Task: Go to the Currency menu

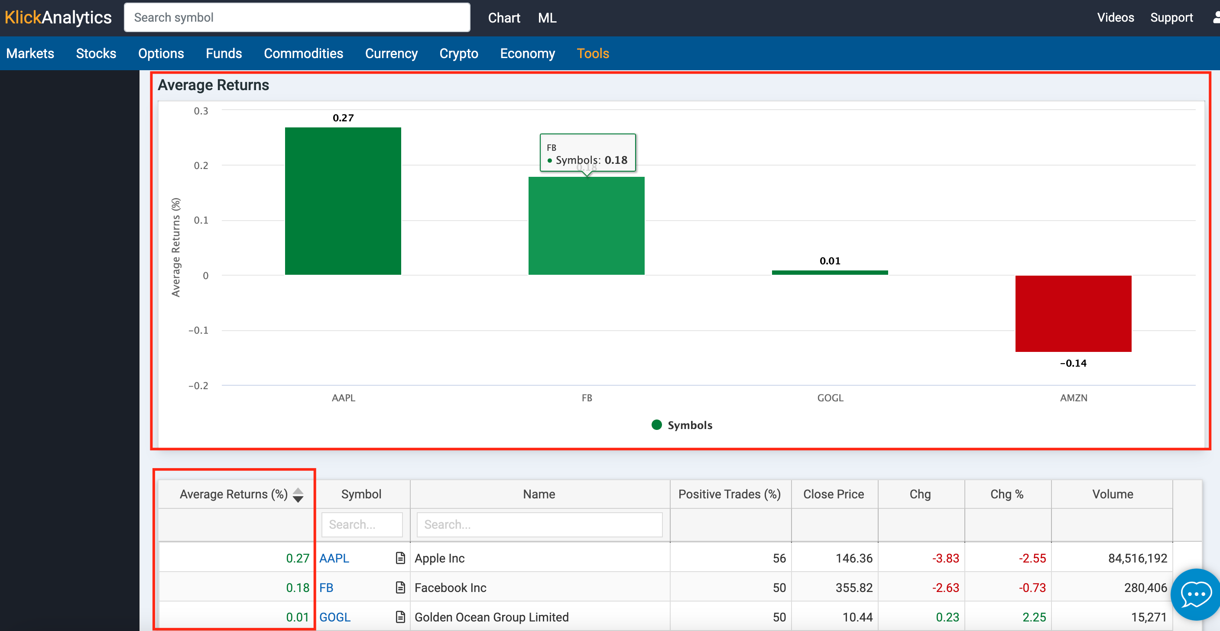Action: coord(391,53)
